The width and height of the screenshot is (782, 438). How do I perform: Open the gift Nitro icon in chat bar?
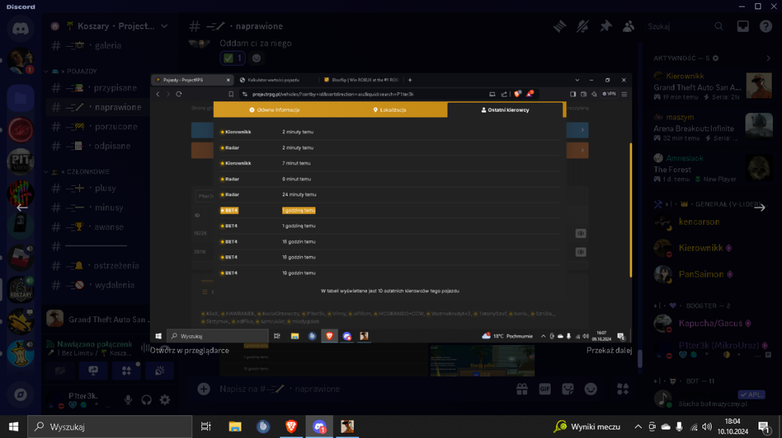[x=522, y=389]
